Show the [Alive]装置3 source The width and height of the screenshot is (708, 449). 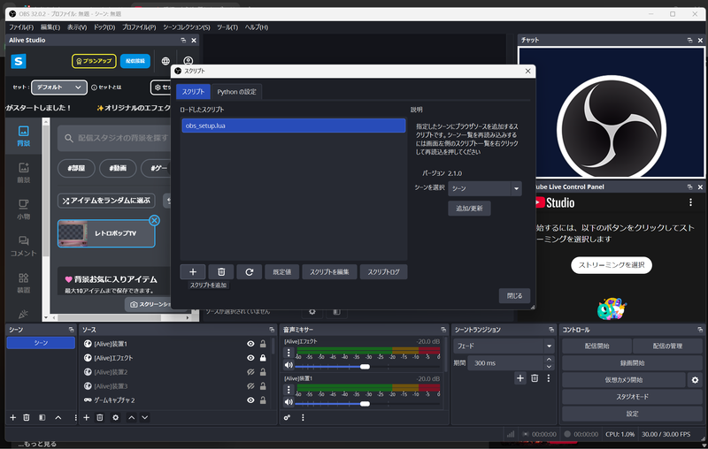coord(250,386)
